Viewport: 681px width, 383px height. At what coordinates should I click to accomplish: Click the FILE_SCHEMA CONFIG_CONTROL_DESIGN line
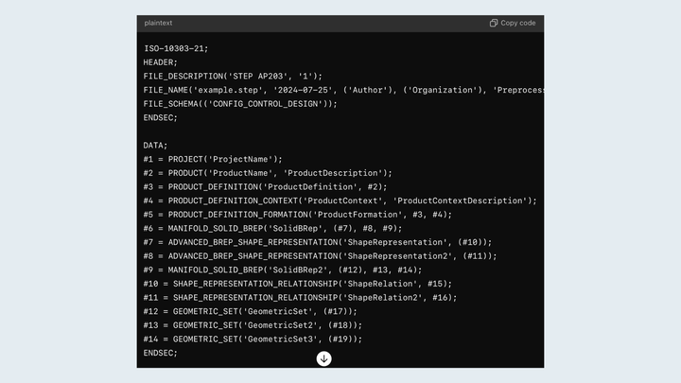240,104
